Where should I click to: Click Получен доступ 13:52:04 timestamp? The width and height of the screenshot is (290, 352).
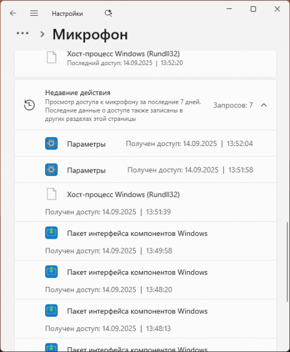coord(189,144)
